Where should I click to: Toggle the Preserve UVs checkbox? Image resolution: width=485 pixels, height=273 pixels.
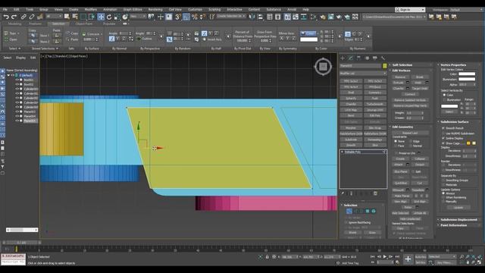(x=396, y=153)
